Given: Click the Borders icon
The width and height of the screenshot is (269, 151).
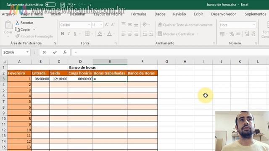Looking at the screenshot, I should [87, 34].
